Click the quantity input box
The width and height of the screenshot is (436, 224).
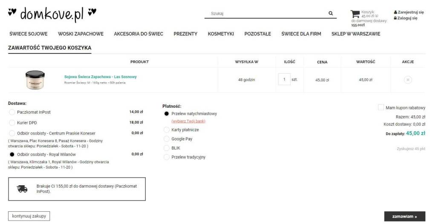[284, 80]
